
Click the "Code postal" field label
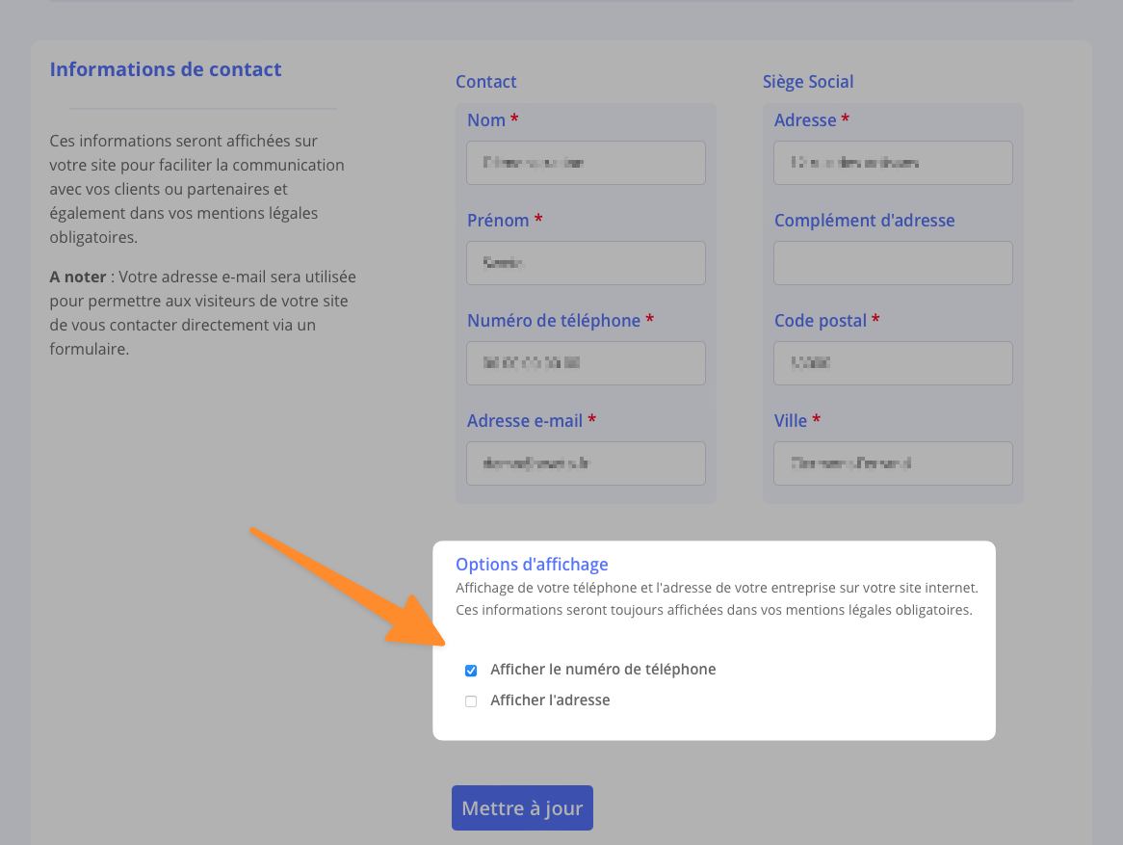[821, 321]
